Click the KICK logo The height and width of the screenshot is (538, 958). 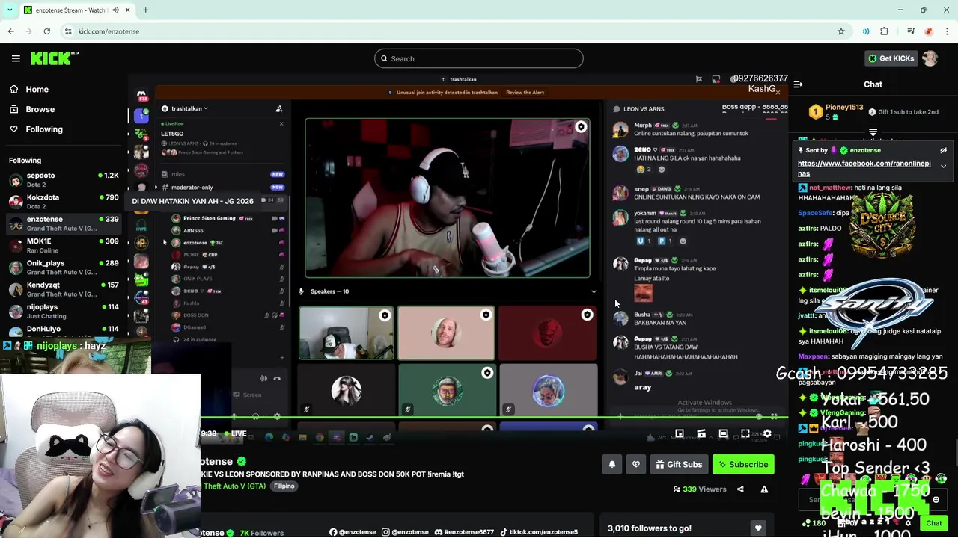(55, 58)
